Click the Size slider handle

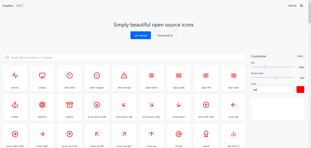pos(265,67)
